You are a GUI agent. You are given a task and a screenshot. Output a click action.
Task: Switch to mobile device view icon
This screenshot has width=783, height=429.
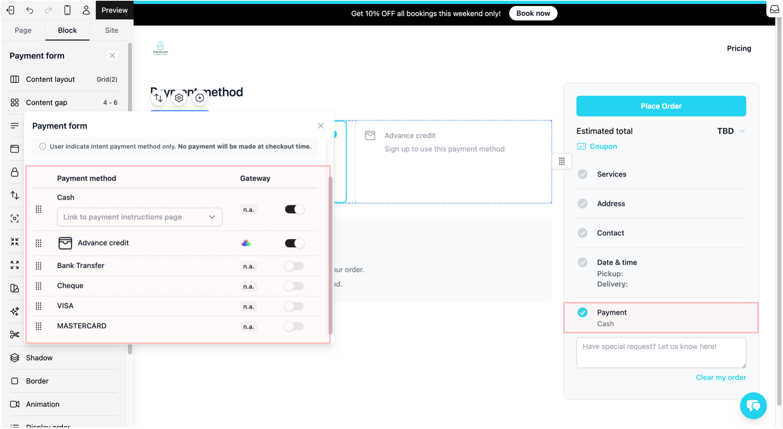click(67, 10)
